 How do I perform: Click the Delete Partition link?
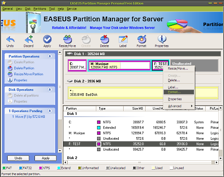(x=24, y=68)
